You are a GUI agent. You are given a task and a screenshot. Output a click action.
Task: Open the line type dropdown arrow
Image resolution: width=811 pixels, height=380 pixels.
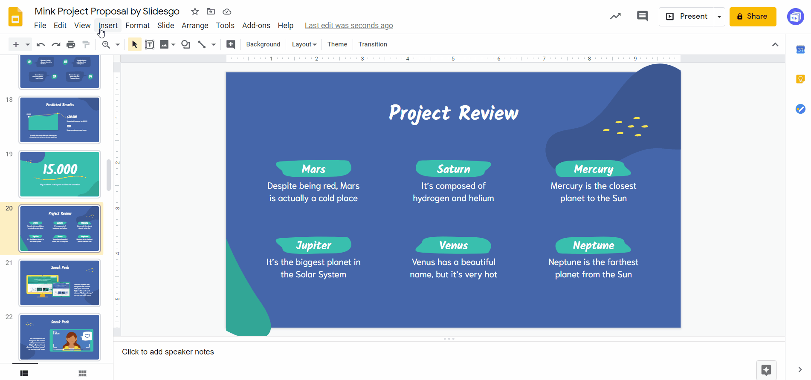coord(214,44)
